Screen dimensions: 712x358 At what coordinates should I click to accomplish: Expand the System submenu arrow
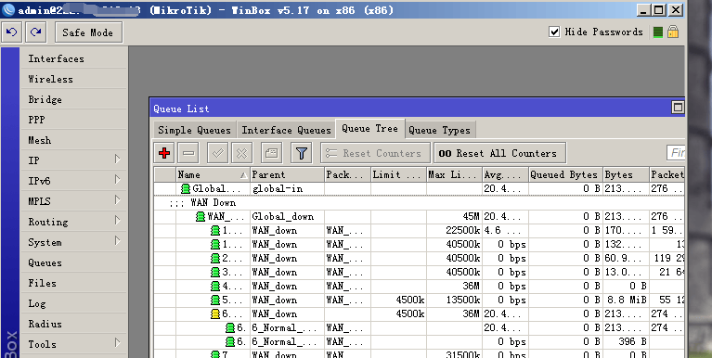[x=117, y=241]
